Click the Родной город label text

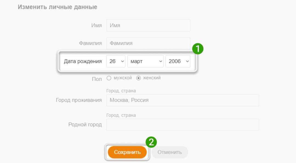pyautogui.click(x=85, y=124)
